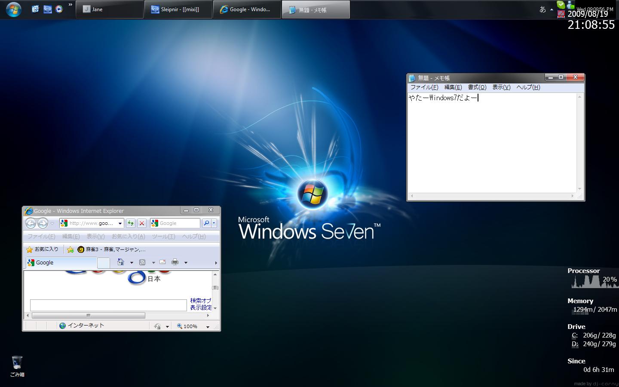
Task: Switch to the Sleipnir [[mixi]] taskbar button
Action: tap(178, 9)
